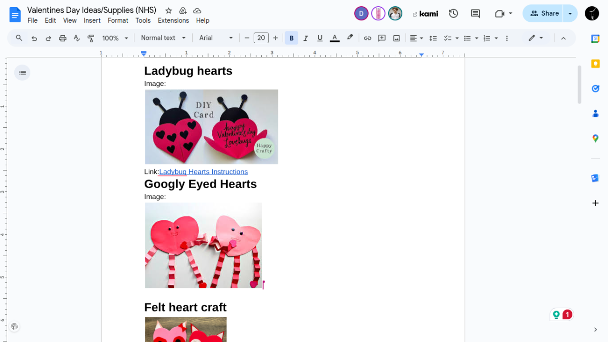Star the Valentines Day document

[169, 10]
